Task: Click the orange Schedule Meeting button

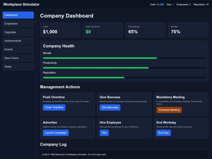Action: tap(169, 110)
